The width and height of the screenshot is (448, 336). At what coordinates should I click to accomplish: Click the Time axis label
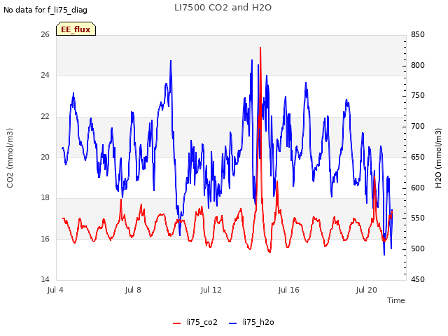coord(396,300)
